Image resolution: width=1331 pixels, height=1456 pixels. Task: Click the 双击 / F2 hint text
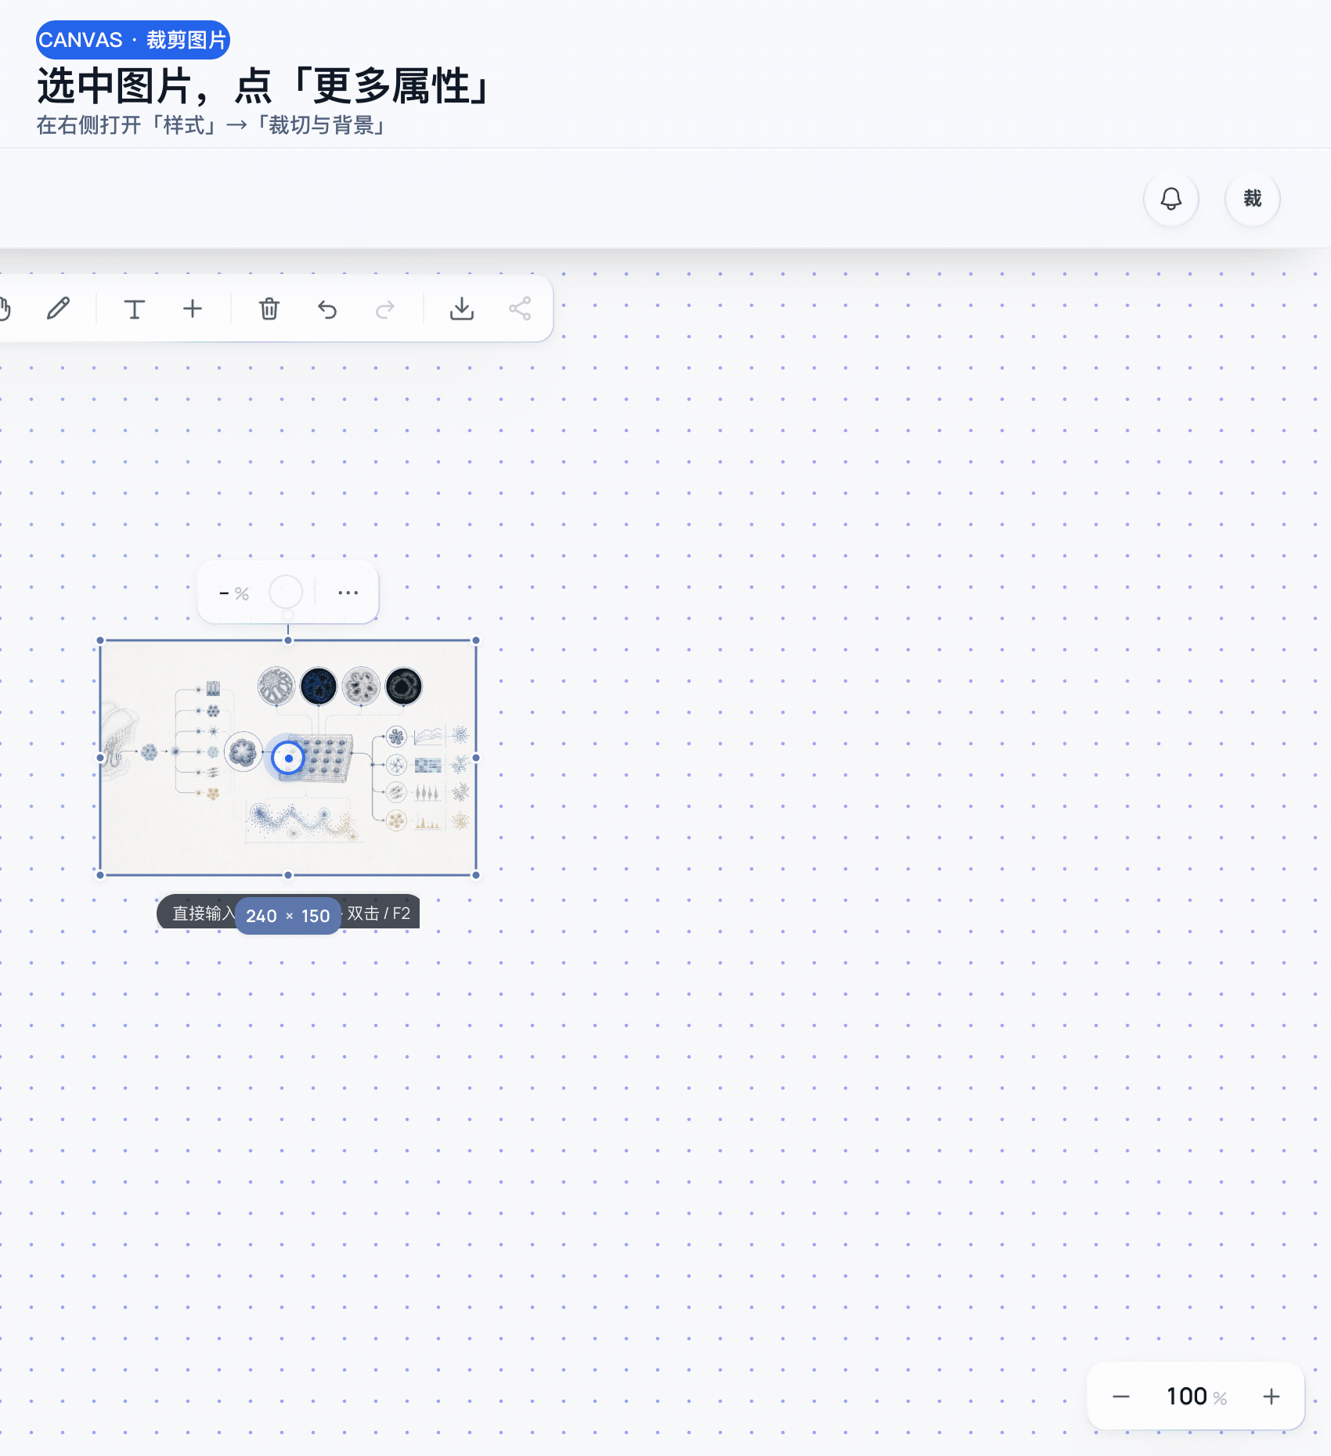[x=379, y=914]
